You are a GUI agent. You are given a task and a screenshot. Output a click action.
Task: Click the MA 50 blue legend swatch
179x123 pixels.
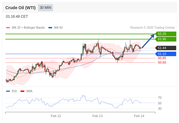[x=50, y=27]
